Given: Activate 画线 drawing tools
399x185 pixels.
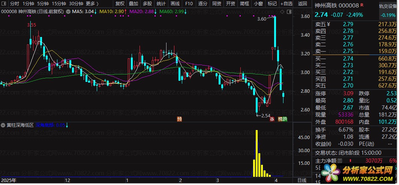Looking at the screenshot, I should (x=175, y=4).
